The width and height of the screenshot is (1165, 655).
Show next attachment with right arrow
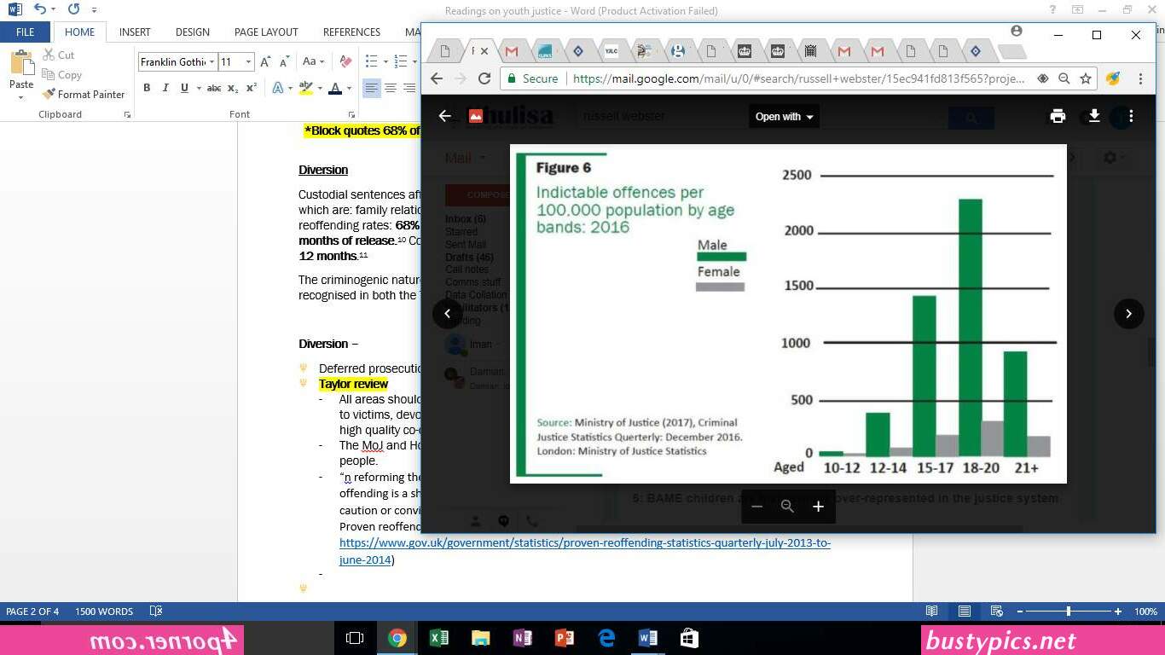(x=1128, y=314)
